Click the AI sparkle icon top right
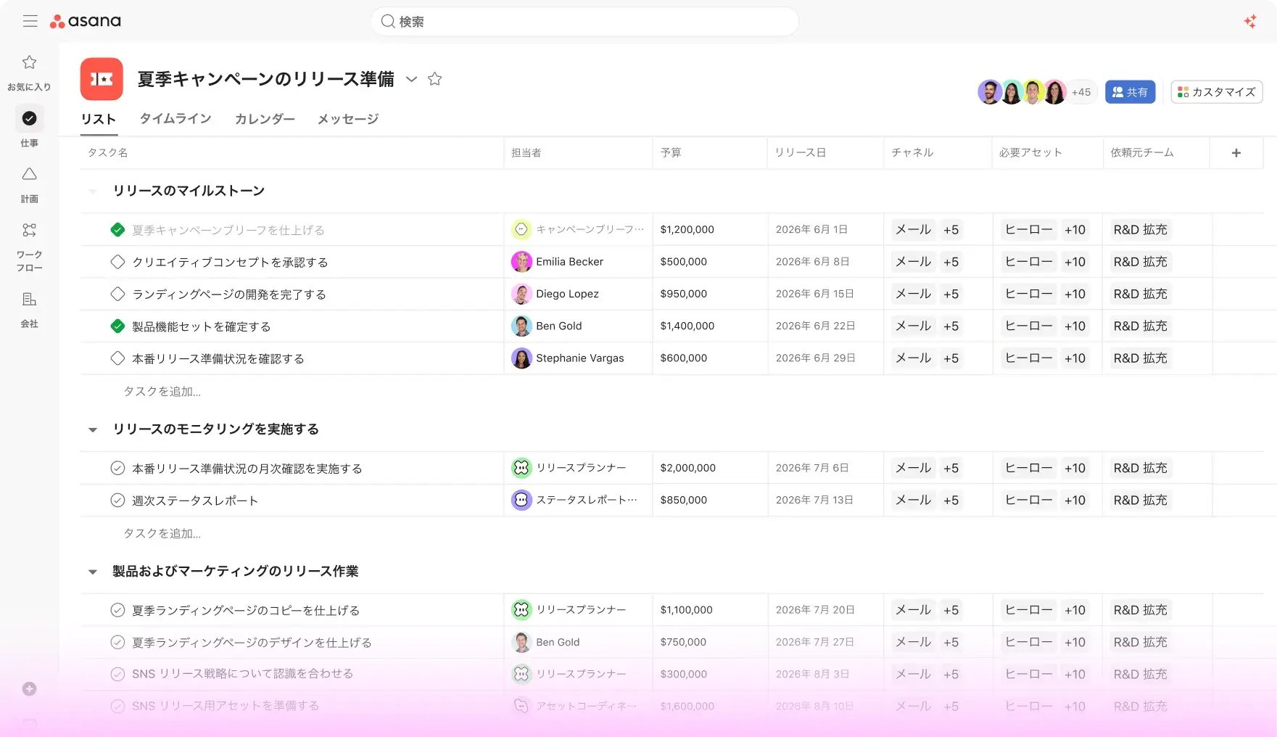Screen dimensions: 1277x737 (1250, 22)
